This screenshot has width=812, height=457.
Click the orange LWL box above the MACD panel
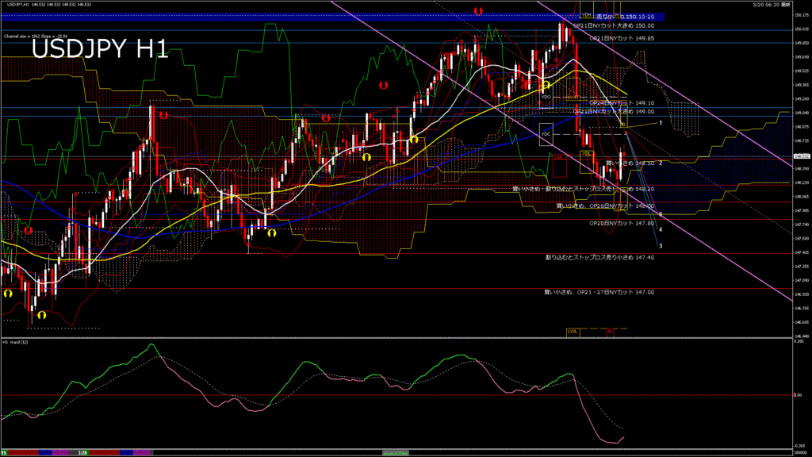(x=572, y=330)
